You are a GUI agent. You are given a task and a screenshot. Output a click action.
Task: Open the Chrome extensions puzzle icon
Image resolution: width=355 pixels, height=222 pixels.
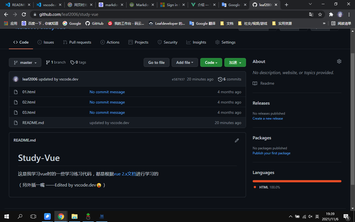click(x=331, y=14)
